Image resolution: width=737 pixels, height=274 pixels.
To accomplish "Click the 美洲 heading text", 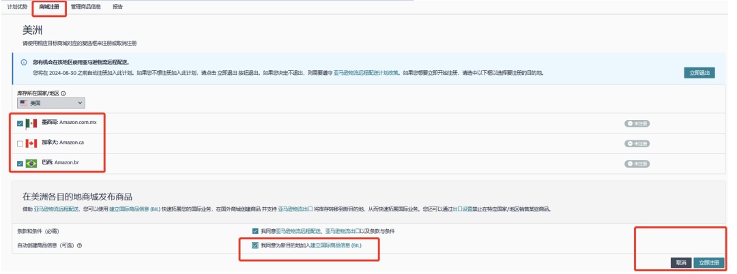I will point(33,31).
